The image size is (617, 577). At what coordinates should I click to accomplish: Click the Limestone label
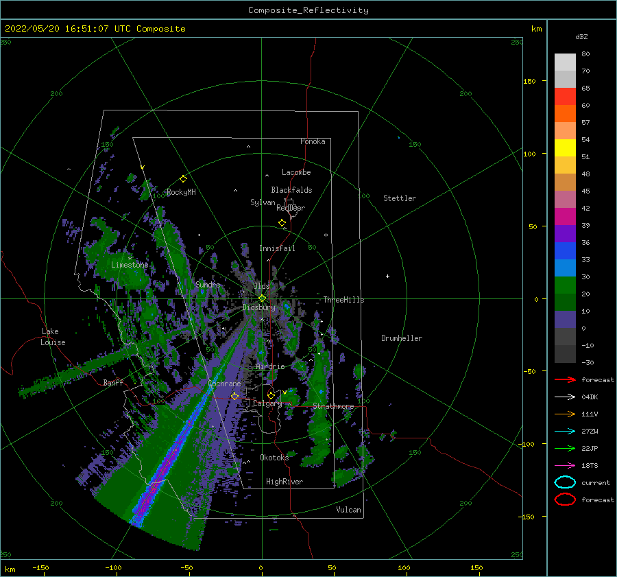pyautogui.click(x=130, y=265)
